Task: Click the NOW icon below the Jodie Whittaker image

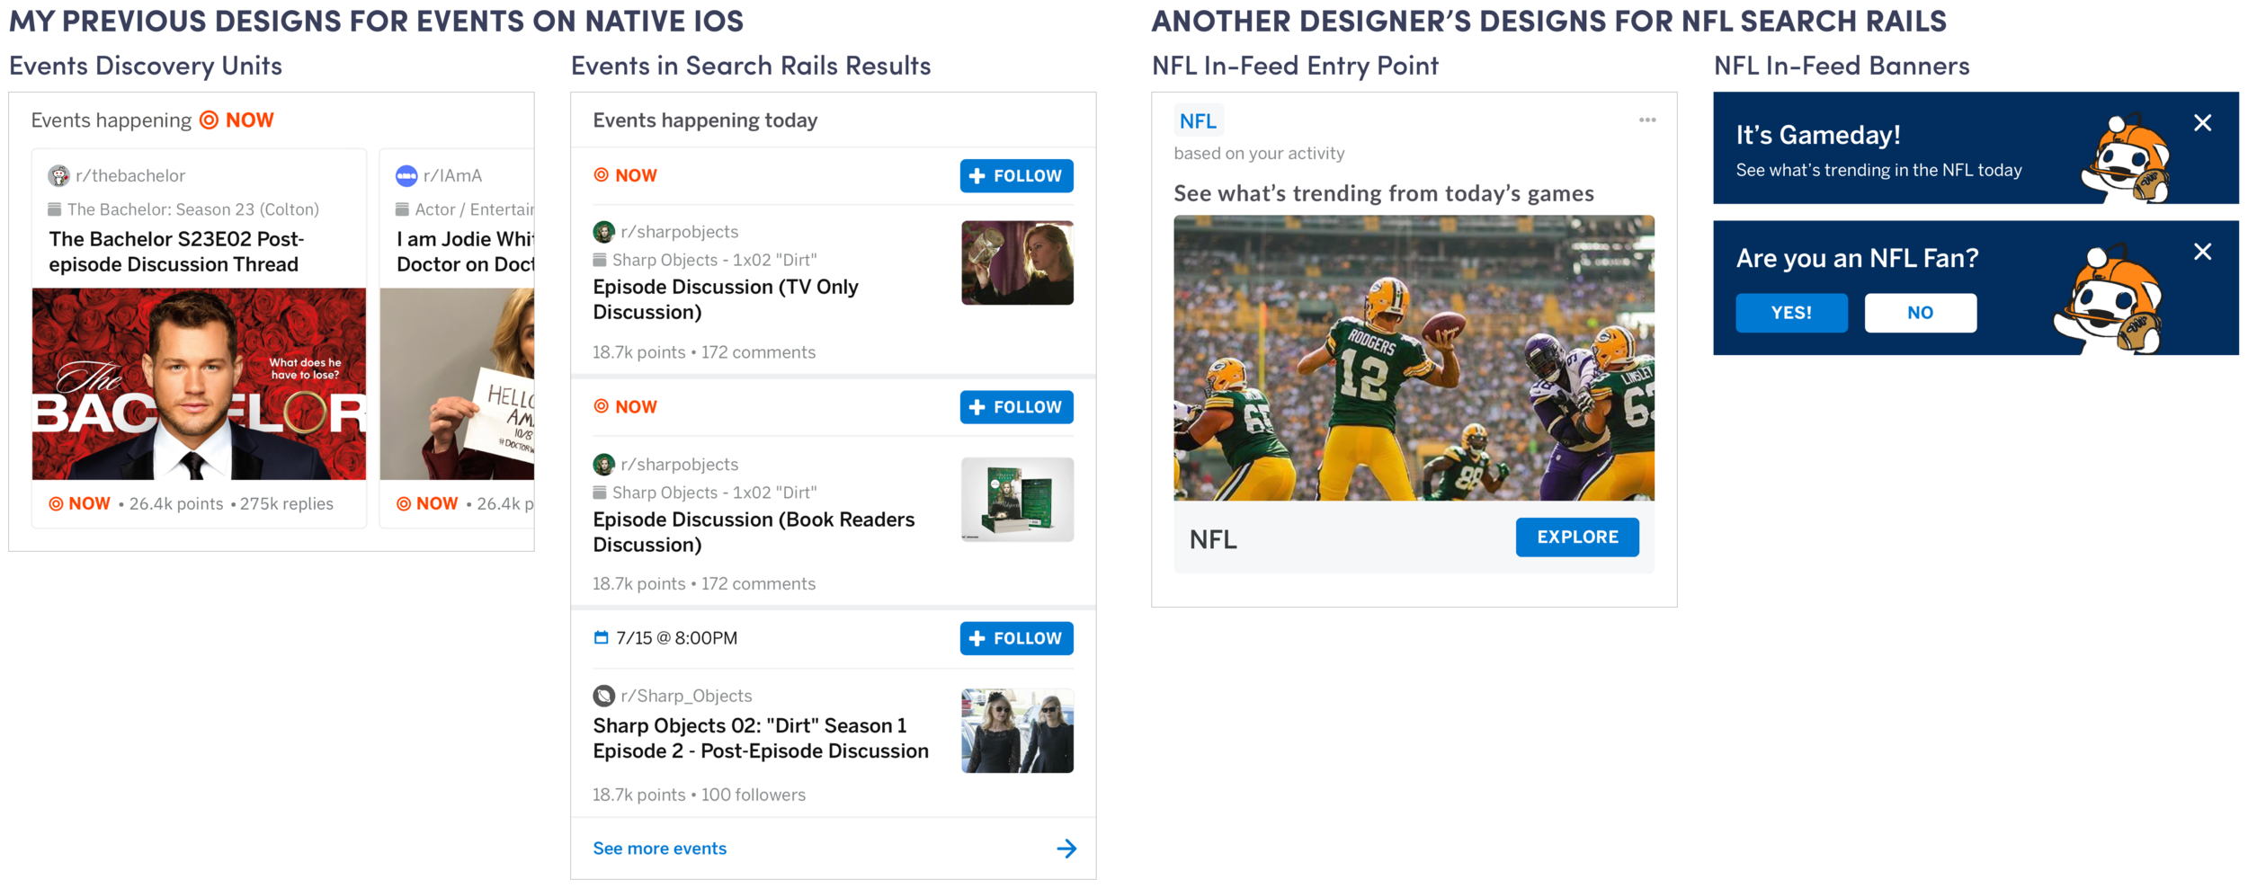Action: [x=404, y=504]
